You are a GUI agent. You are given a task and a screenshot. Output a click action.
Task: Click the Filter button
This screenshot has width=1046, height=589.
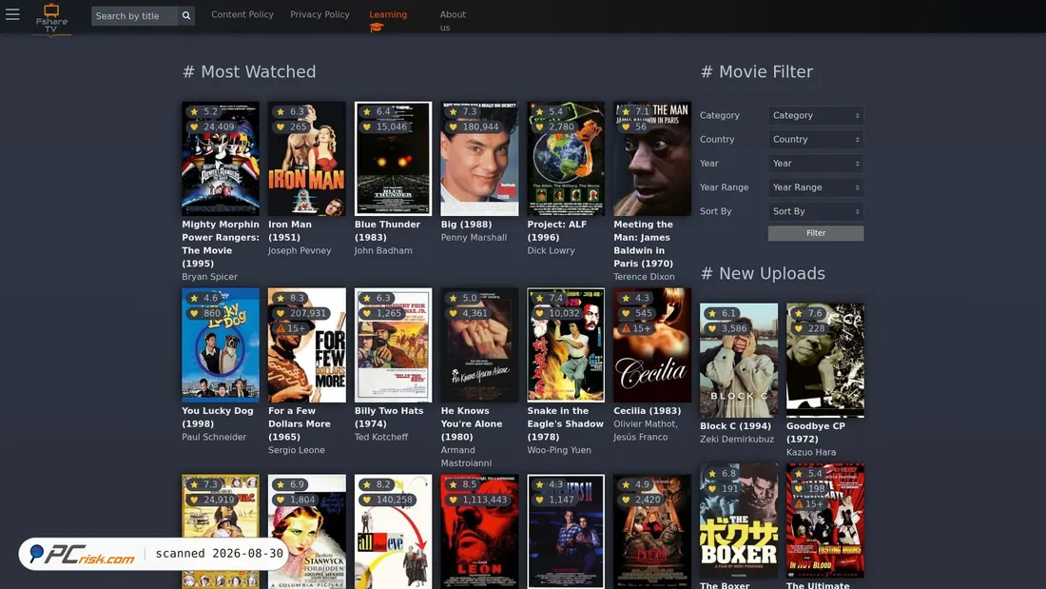(x=816, y=233)
